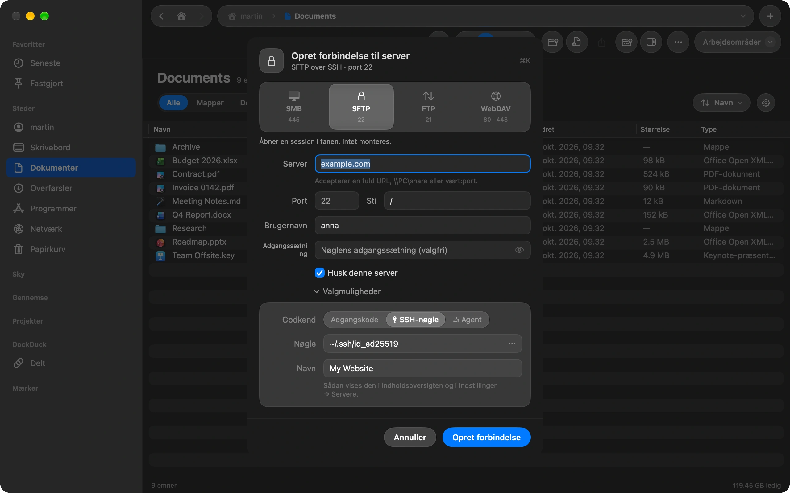790x493 pixels.
Task: Select the SFTP protocol option
Action: [361, 107]
